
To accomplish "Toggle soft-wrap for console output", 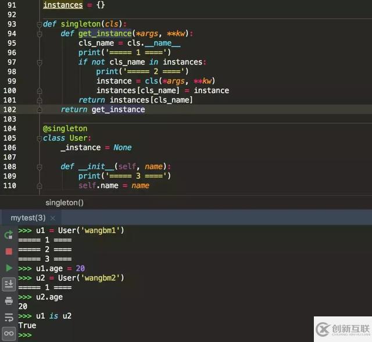I will [x=9, y=317].
